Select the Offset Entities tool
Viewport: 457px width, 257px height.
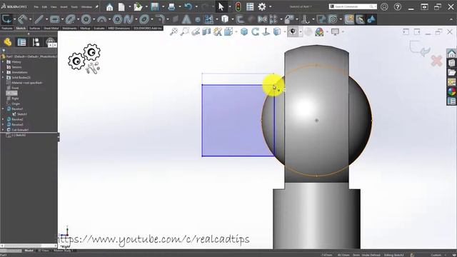coord(240,19)
